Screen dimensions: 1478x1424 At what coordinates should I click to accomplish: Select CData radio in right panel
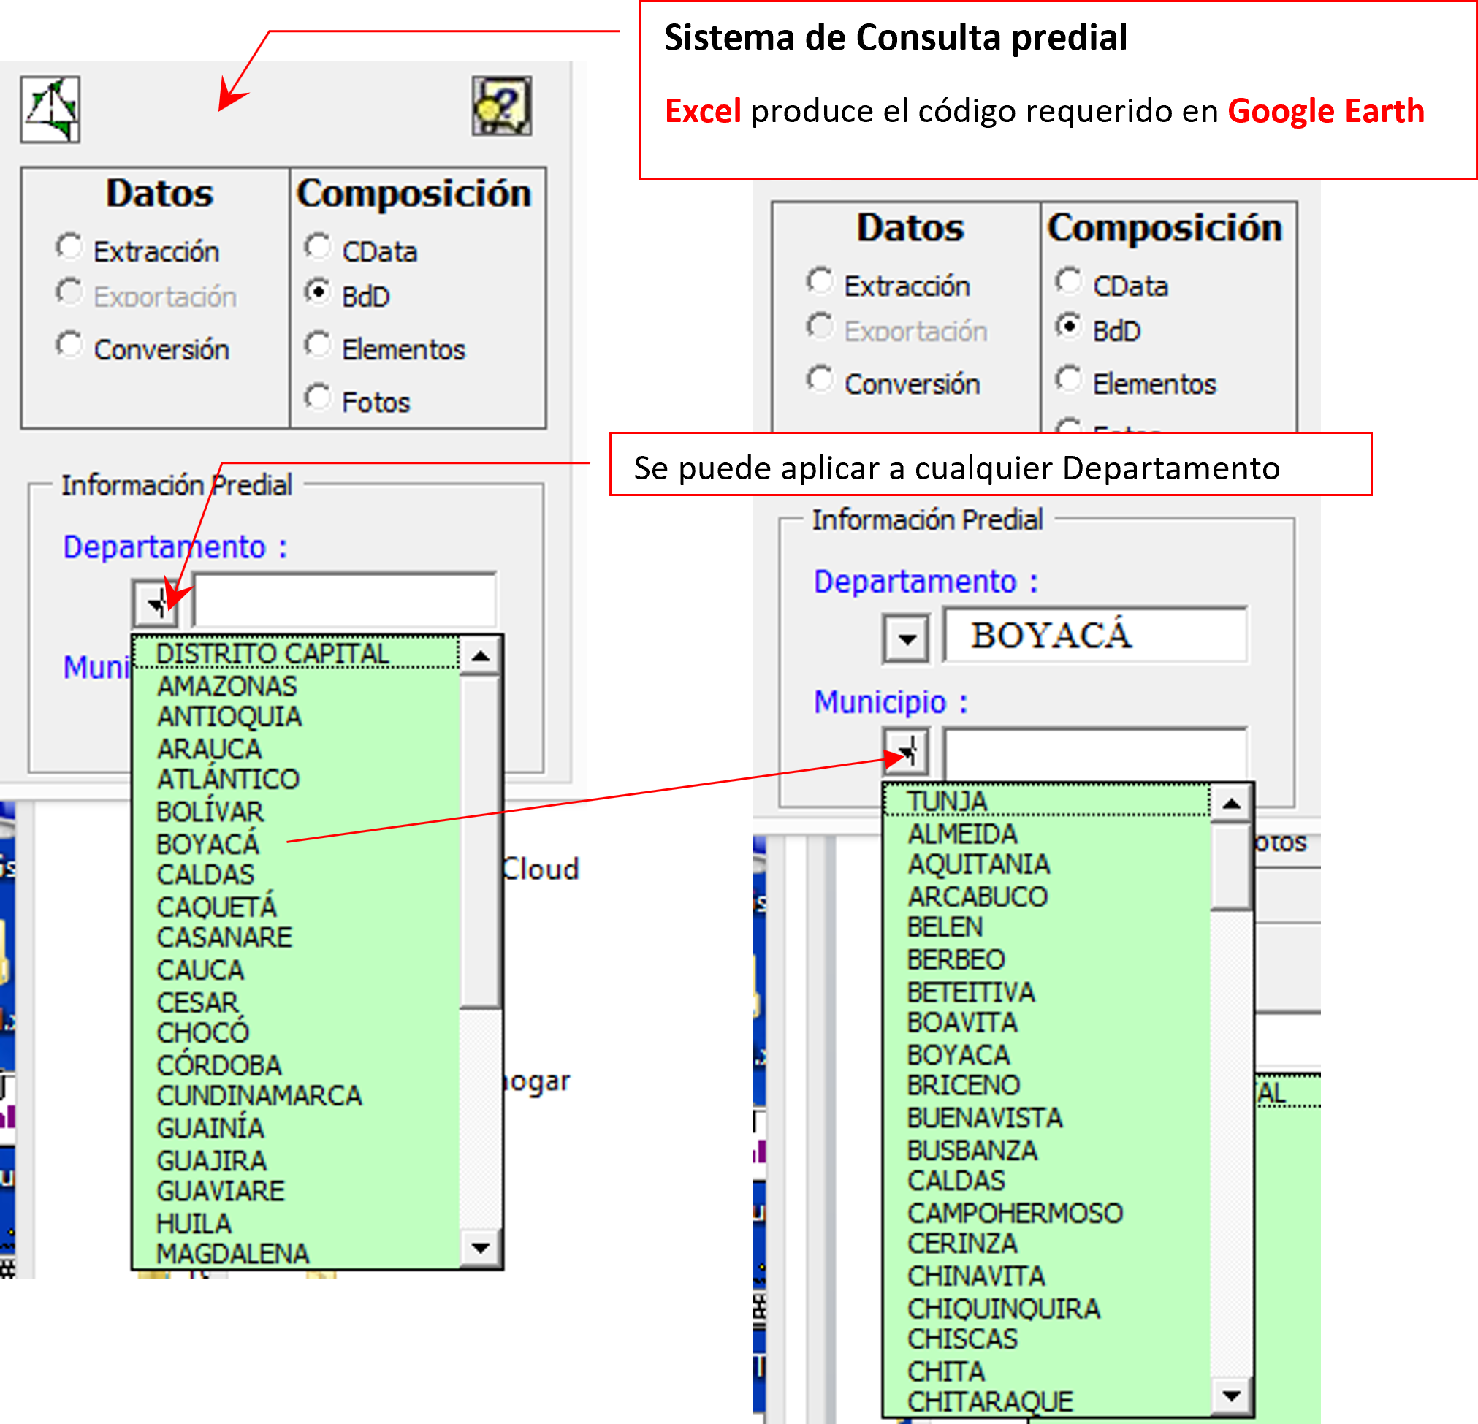[x=1069, y=281]
